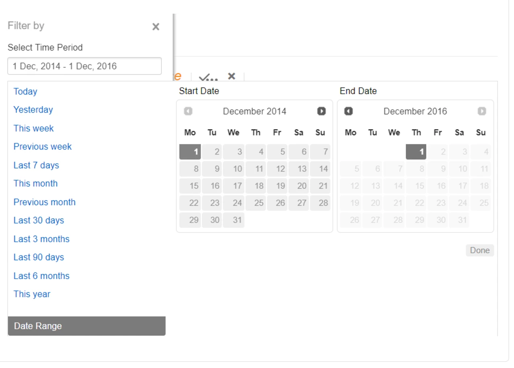Click the checkmark icon behind the date picker
The width and height of the screenshot is (514, 368).
(208, 77)
